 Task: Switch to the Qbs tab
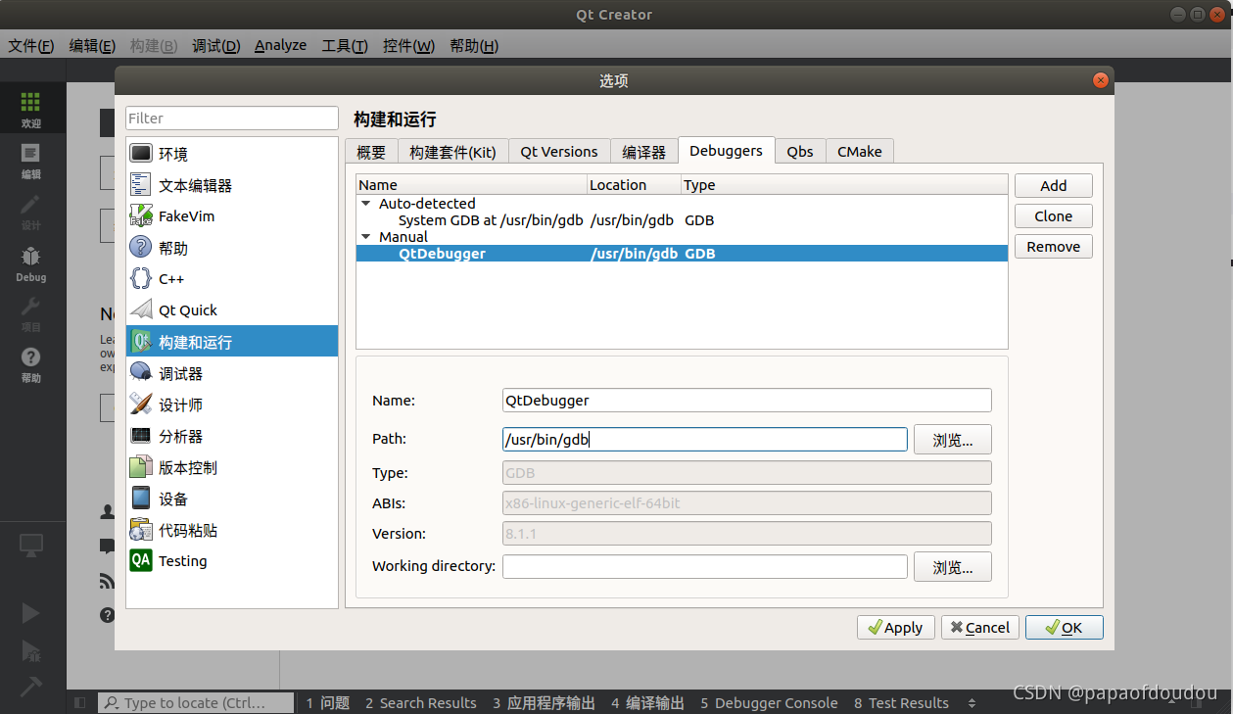[x=800, y=151]
